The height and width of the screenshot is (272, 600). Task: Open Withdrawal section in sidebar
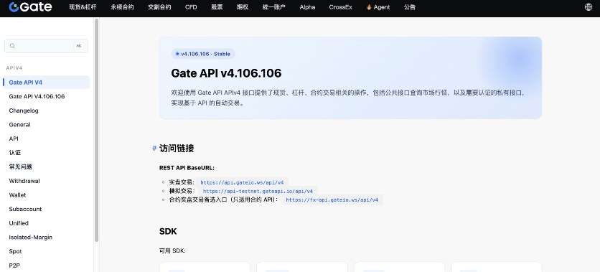[24, 181]
